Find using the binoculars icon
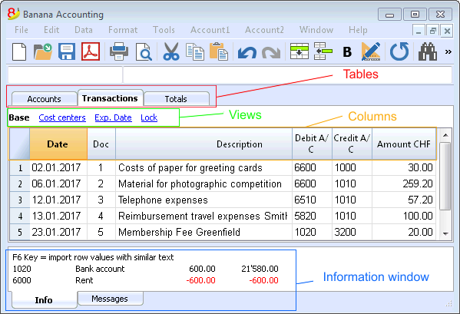Image resolution: width=460 pixels, height=314 pixels. pos(428,52)
